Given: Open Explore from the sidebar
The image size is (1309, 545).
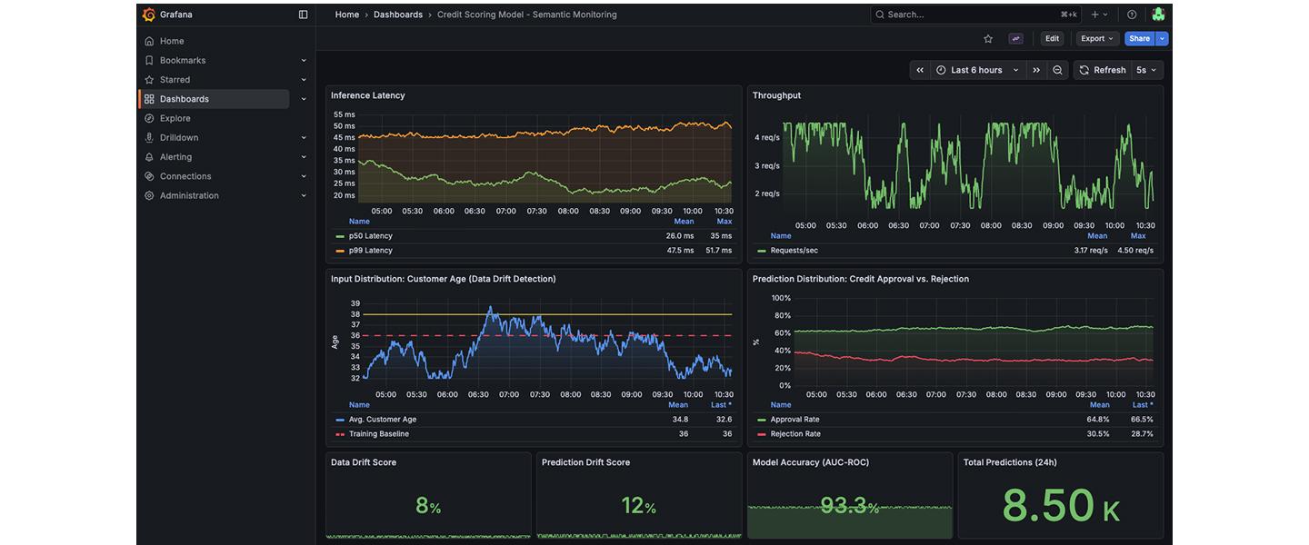Looking at the screenshot, I should pos(175,118).
